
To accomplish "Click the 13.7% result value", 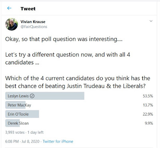I will tap(148, 105).
